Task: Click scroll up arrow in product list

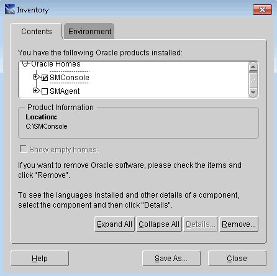Action: 253,67
